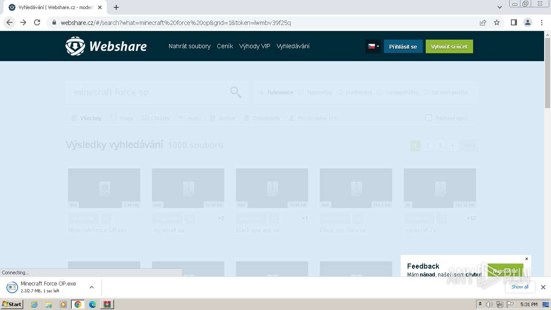This screenshot has height=310, width=551.
Task: Open WinRAR from taskbar
Action: (x=107, y=304)
